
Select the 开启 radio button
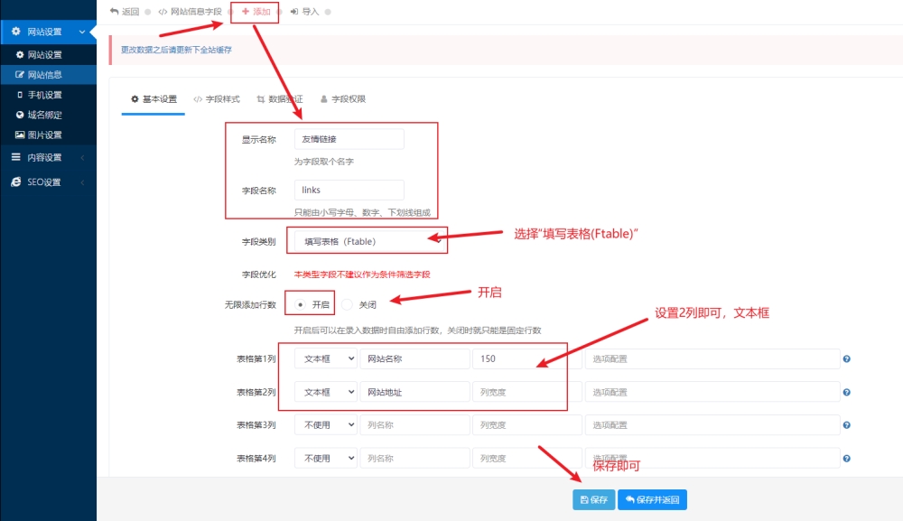pos(300,304)
